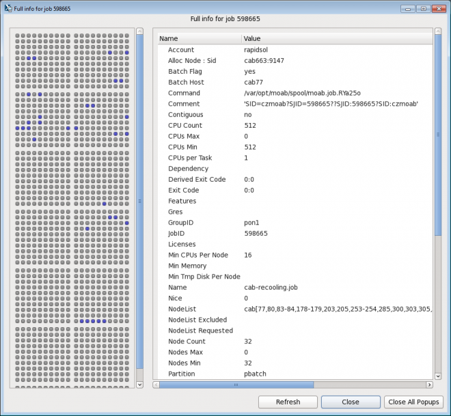Select the NodeList row label

[x=182, y=309]
